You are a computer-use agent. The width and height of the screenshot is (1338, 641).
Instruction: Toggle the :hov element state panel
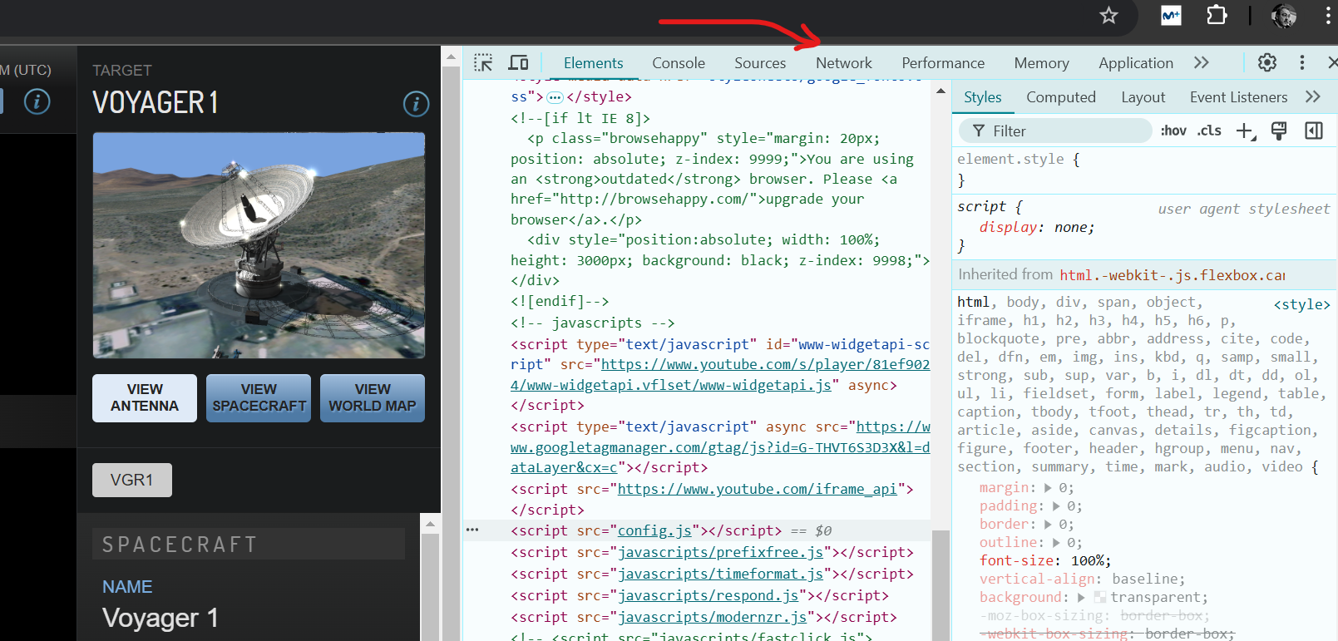pyautogui.click(x=1173, y=131)
